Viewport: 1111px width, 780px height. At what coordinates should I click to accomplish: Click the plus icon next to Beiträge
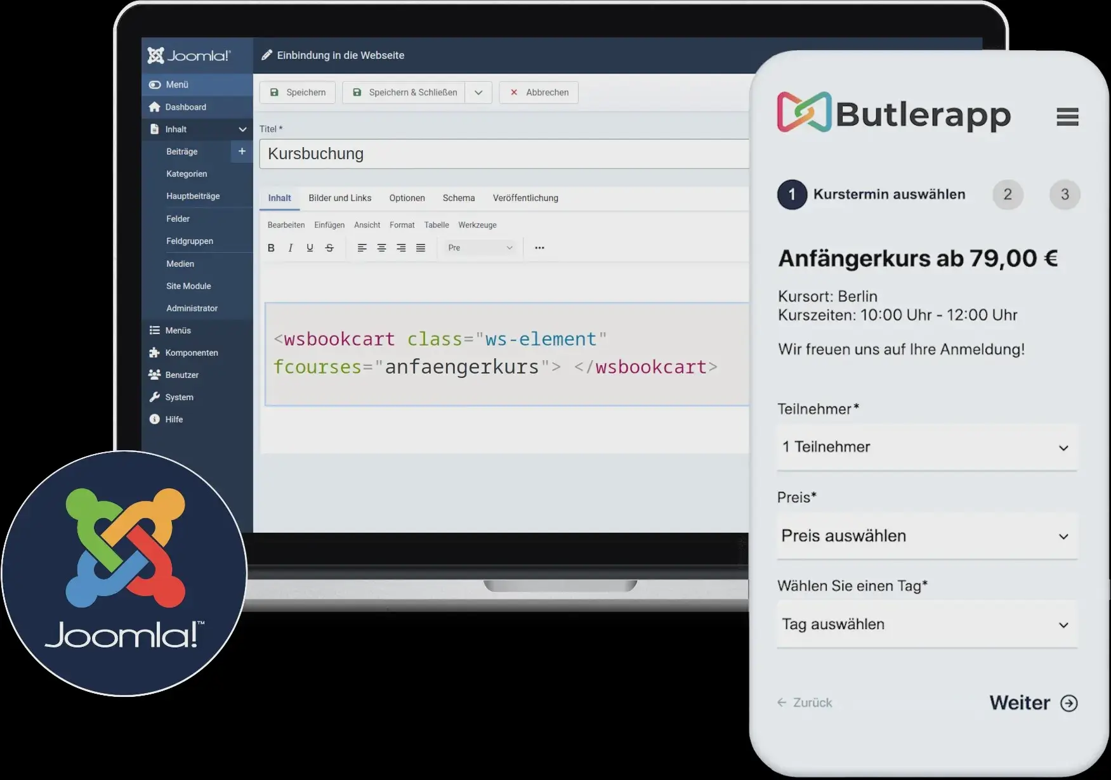point(242,152)
